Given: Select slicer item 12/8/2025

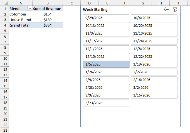Looking at the screenshot, I should 154,49.
